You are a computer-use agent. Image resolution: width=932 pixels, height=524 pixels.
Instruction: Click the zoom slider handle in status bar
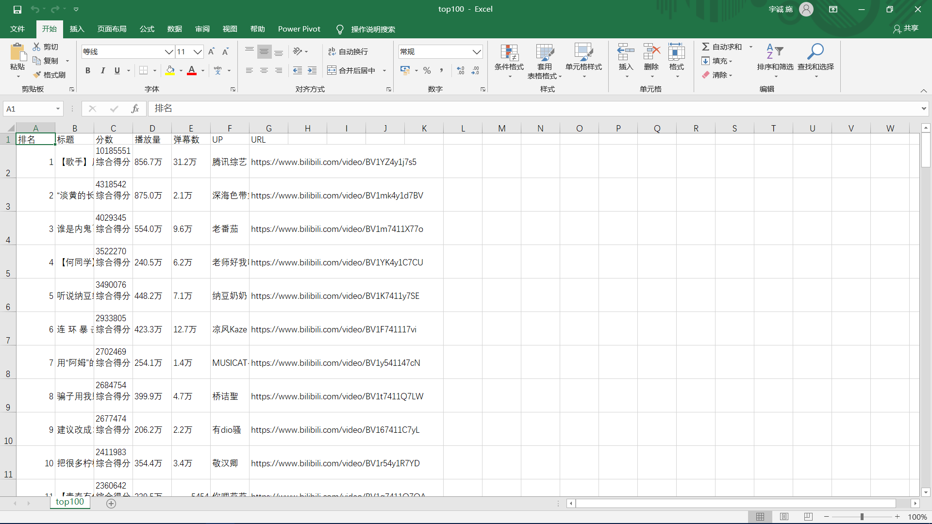tap(862, 517)
